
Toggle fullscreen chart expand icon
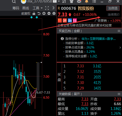click(x=47, y=8)
